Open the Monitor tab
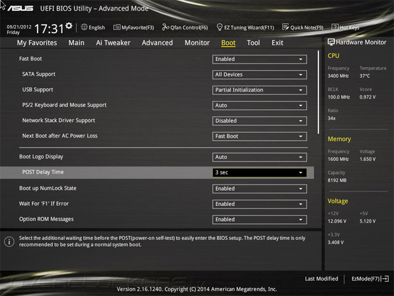 point(197,43)
